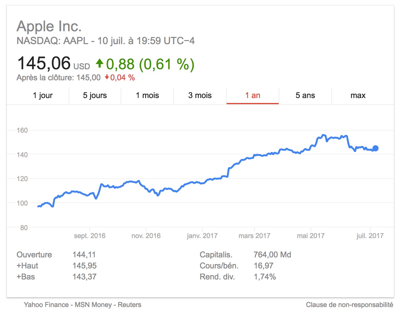Open the Yahoo Finance link
The image size is (400, 315).
tap(46, 305)
